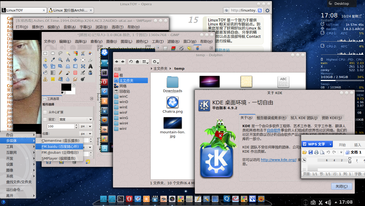Select the Pencil tool in GIMP
365x206 pixels.
[x=60, y=73]
